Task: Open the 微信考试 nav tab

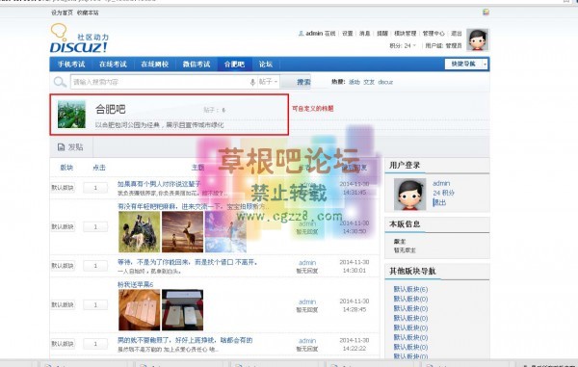Action: point(197,65)
